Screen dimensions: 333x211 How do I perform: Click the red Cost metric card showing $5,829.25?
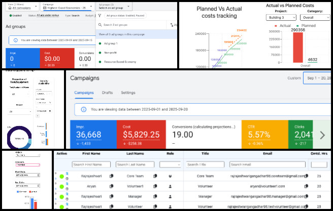click(138, 135)
